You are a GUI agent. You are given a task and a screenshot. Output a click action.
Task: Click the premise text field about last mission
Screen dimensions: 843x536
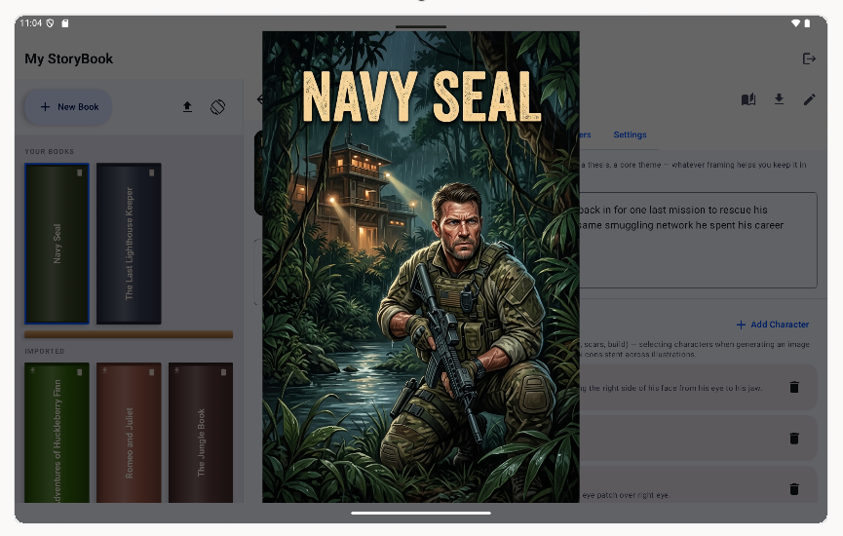pyautogui.click(x=698, y=240)
